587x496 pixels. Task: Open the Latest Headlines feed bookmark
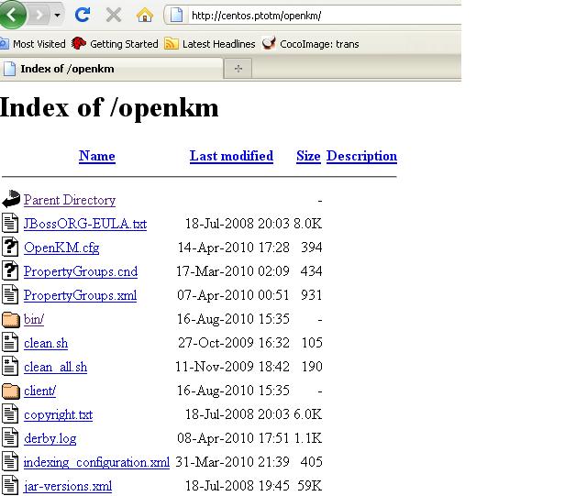(x=210, y=44)
